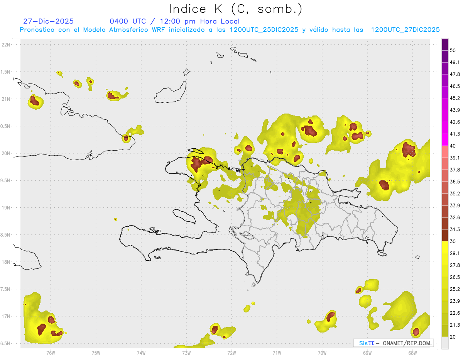
Task: Click the color scale value "39.1"
Action: point(455,158)
